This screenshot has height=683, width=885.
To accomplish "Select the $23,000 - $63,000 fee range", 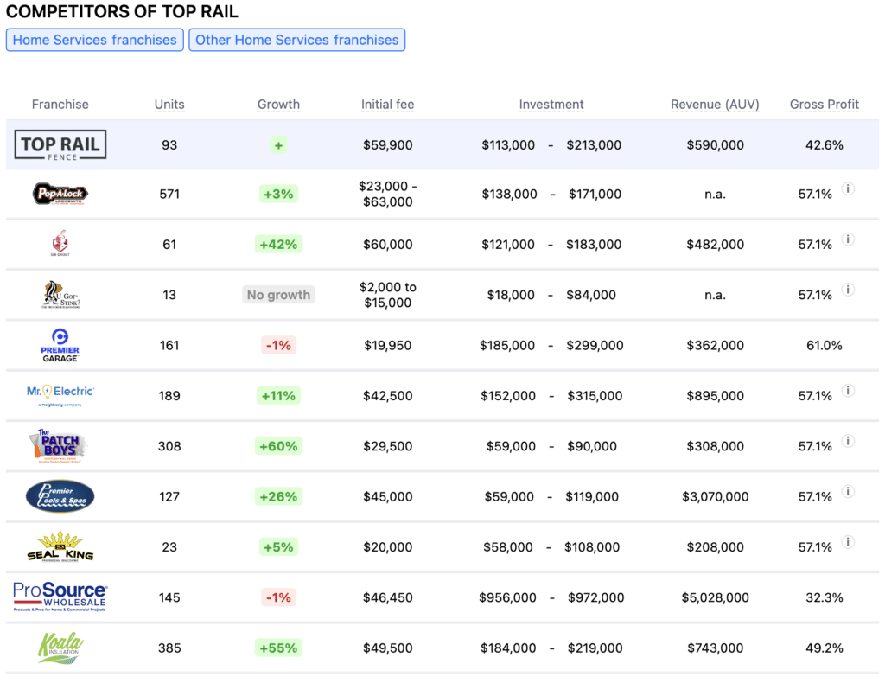I will pos(388,194).
